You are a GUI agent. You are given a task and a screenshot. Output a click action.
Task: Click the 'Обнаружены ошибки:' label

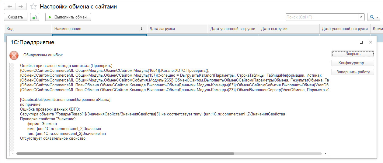click(x=43, y=55)
